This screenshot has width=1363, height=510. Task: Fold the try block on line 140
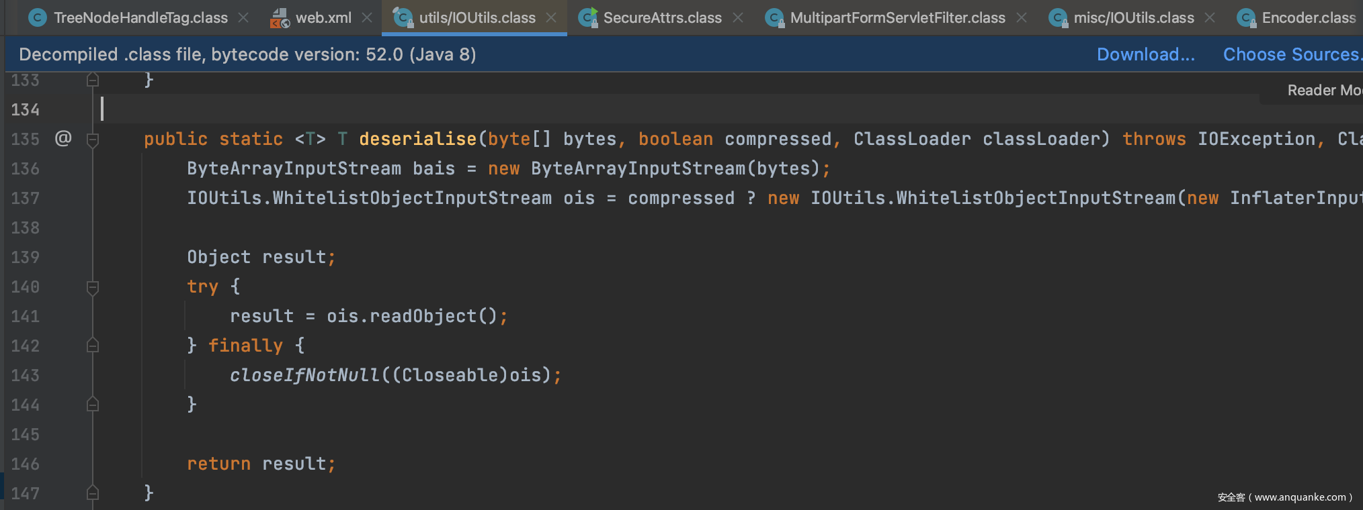click(93, 287)
